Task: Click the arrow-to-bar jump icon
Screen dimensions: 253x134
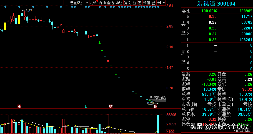Action: click(159, 3)
